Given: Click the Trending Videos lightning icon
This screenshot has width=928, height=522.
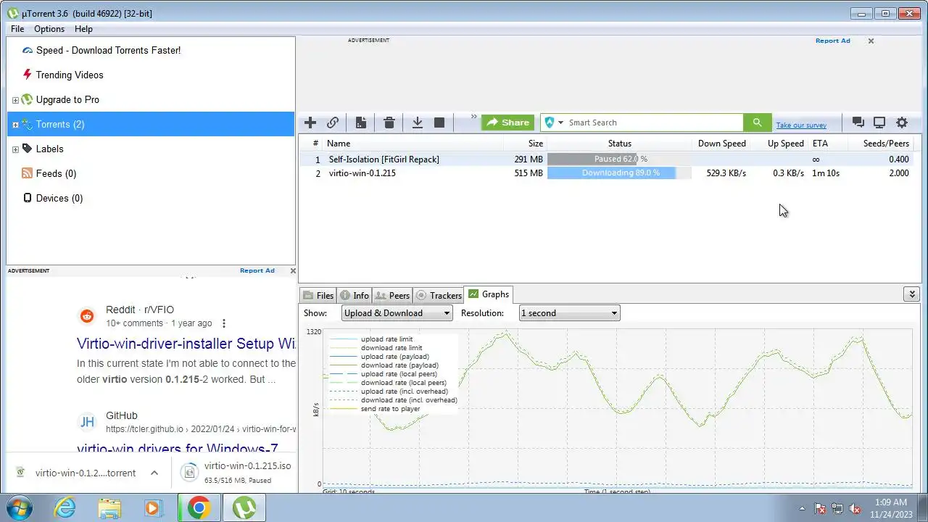Looking at the screenshot, I should pyautogui.click(x=27, y=75).
